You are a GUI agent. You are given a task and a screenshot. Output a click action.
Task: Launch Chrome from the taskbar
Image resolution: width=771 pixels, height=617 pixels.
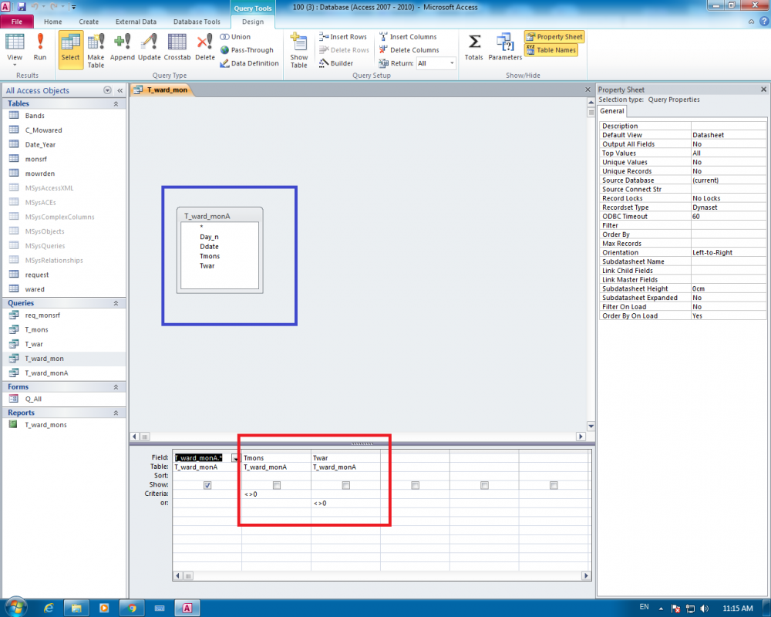point(132,609)
